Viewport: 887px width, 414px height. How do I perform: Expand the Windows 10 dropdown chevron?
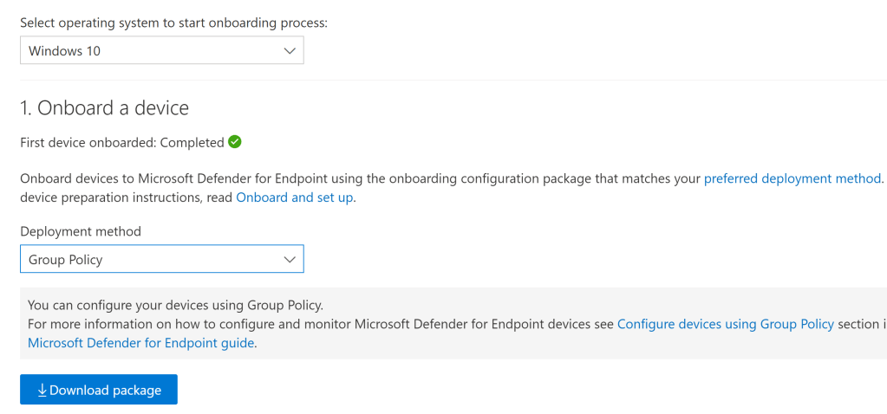[290, 51]
